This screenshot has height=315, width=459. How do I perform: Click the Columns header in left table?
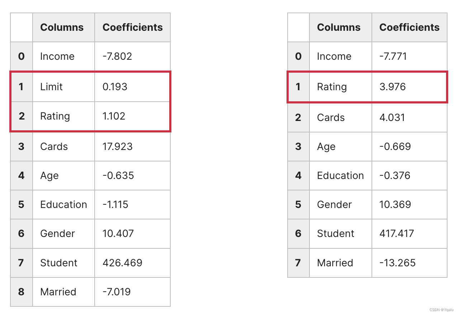point(62,28)
